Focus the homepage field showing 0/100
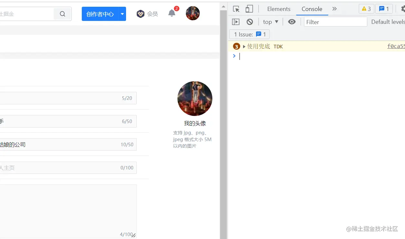The height and width of the screenshot is (239, 405). (x=68, y=168)
